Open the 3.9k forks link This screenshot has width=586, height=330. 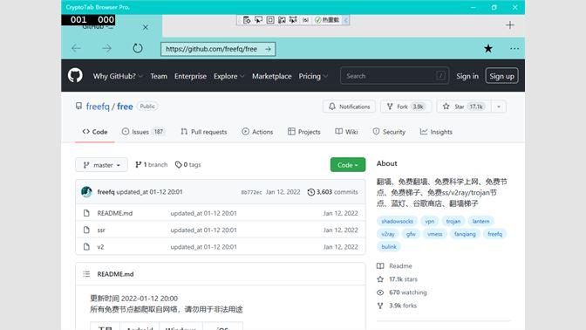403,306
